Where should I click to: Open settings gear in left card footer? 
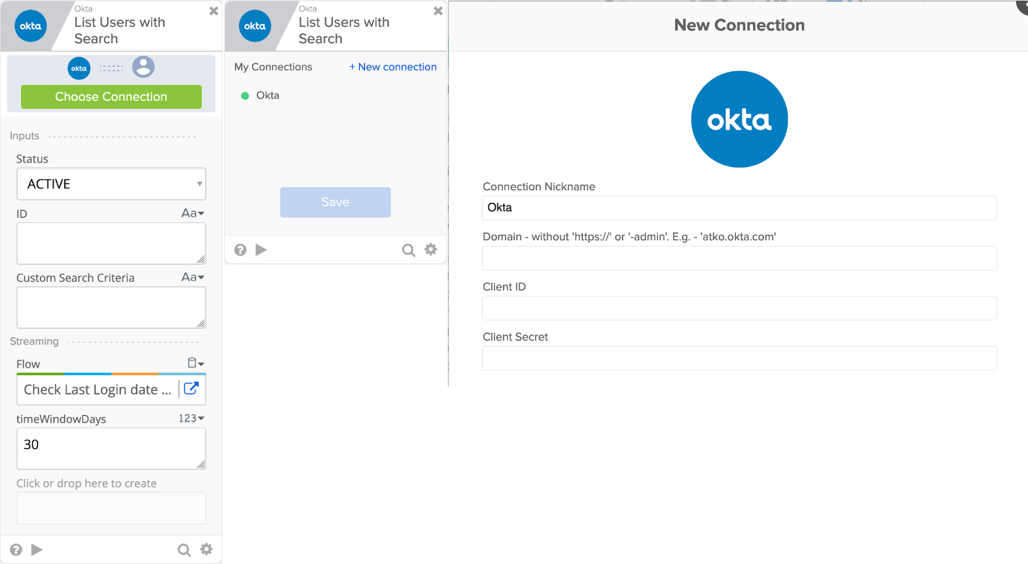coord(206,549)
